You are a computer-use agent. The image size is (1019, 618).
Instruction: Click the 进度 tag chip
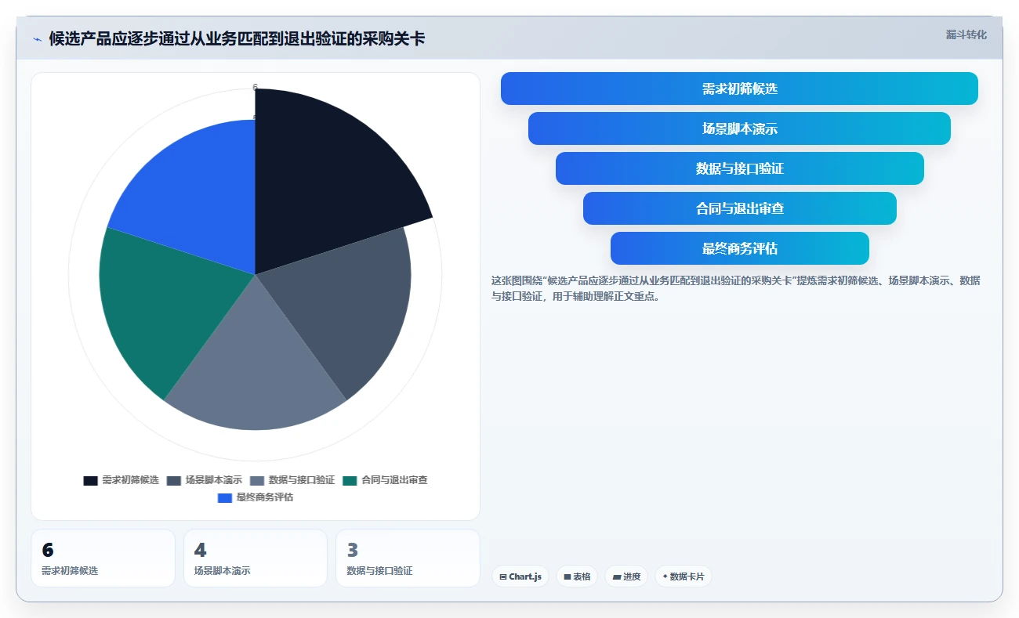pyautogui.click(x=626, y=576)
